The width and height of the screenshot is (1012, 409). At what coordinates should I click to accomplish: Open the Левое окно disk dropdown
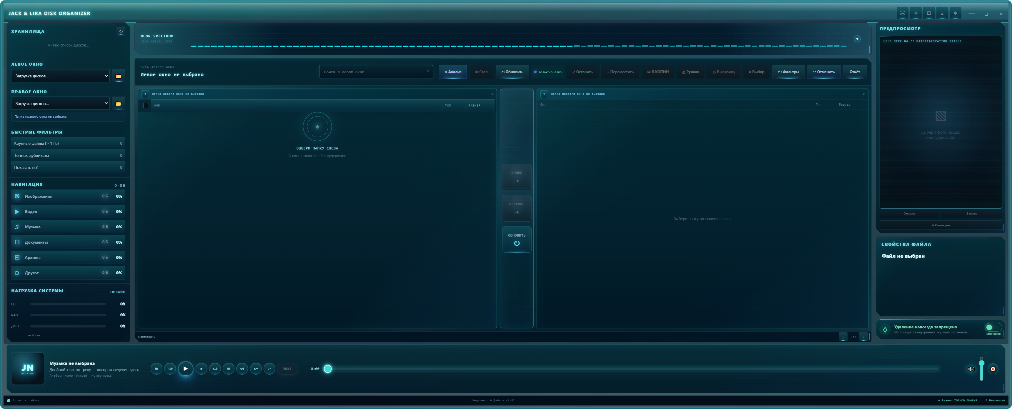[60, 76]
